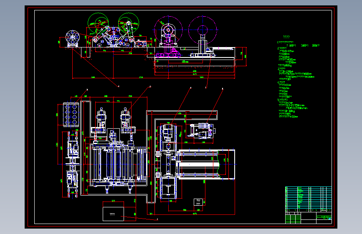Select the right magenta dashed circle
Screen dimensions: 362x234
pyautogui.click(x=203, y=30)
